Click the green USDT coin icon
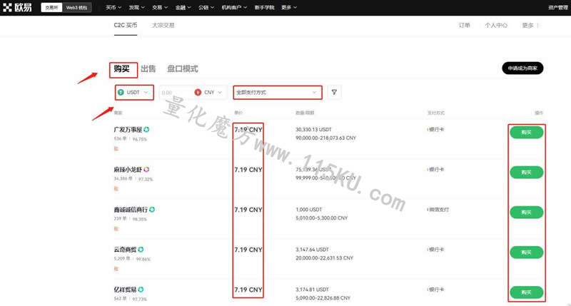This screenshot has width=571, height=306. (121, 93)
